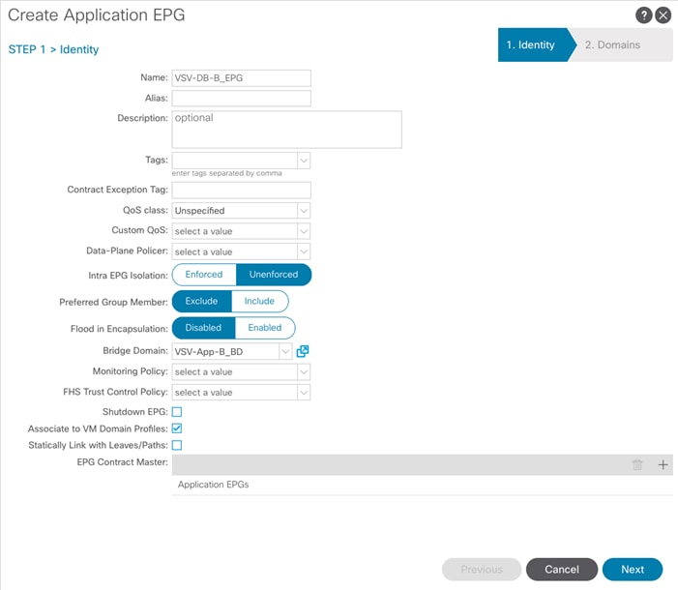Open the Bridge Domain dropdown arrow
678x590 pixels.
[x=285, y=352]
